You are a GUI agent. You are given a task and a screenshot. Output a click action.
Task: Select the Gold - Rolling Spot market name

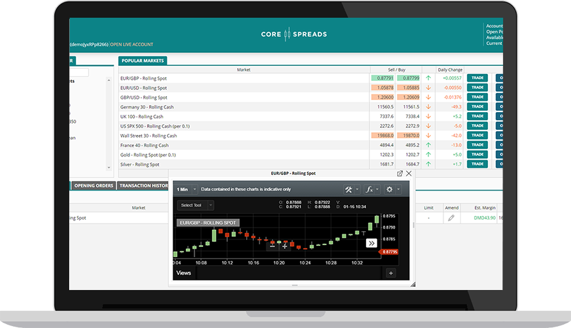point(148,155)
